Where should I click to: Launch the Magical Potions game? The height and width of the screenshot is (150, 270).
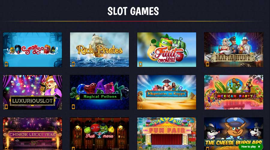tap(99, 92)
